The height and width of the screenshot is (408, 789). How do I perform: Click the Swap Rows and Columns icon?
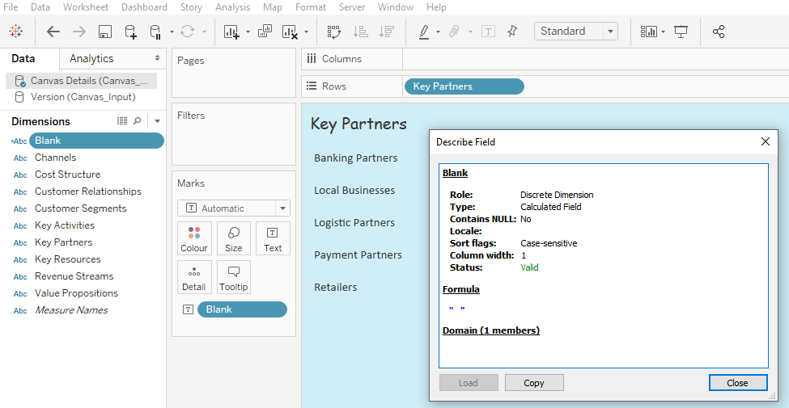pos(334,32)
